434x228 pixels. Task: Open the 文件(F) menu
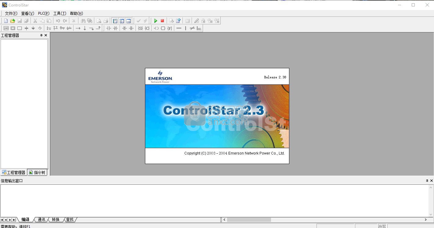[11, 13]
